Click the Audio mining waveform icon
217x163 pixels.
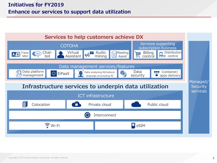click(x=89, y=54)
